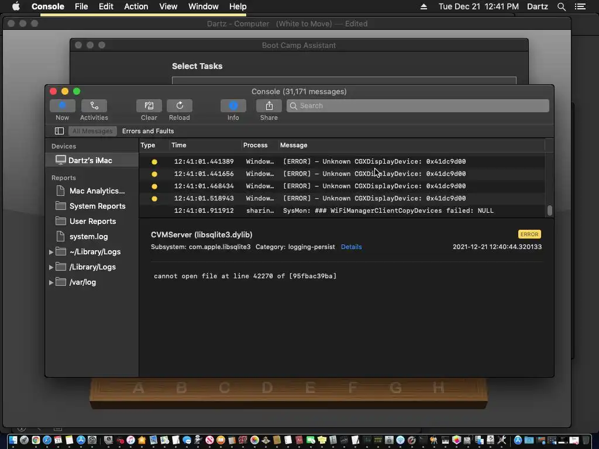Image resolution: width=599 pixels, height=449 pixels.
Task: Open the Console application menu
Action: pos(48,6)
